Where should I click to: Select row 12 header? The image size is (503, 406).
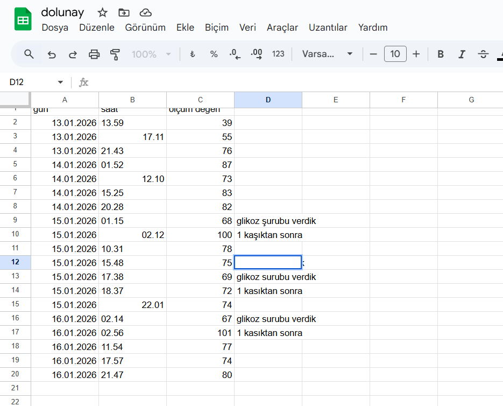[x=15, y=262]
